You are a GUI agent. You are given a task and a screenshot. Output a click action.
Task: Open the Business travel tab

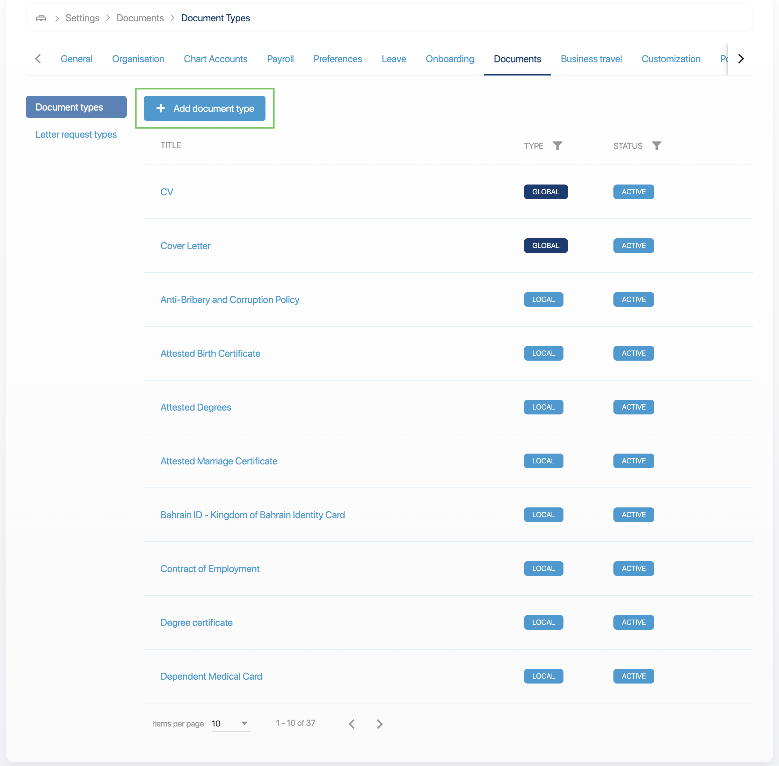[591, 59]
